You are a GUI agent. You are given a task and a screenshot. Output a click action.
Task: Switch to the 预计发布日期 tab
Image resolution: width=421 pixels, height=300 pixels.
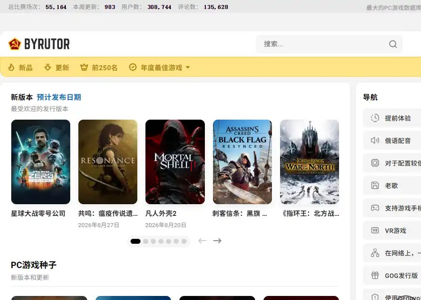(x=59, y=97)
